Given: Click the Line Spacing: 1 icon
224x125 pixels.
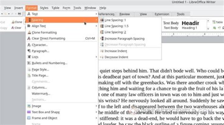Looking at the screenshot, I should [x=102, y=20].
